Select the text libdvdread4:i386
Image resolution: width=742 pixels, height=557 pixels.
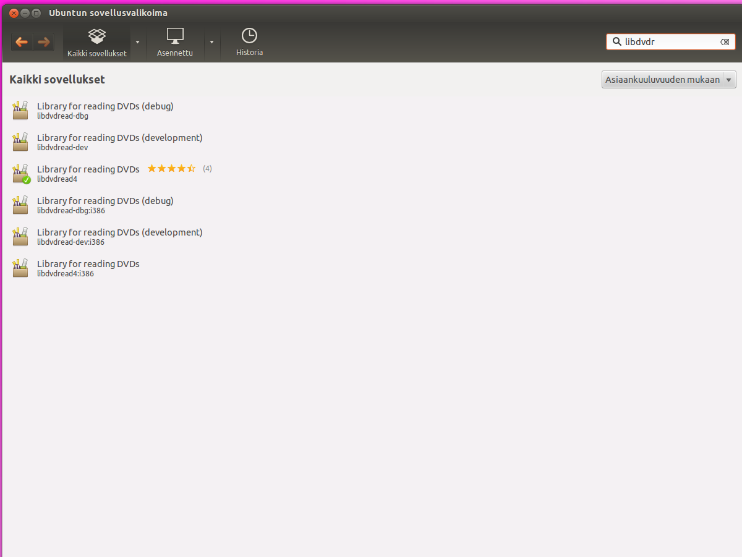pos(66,274)
